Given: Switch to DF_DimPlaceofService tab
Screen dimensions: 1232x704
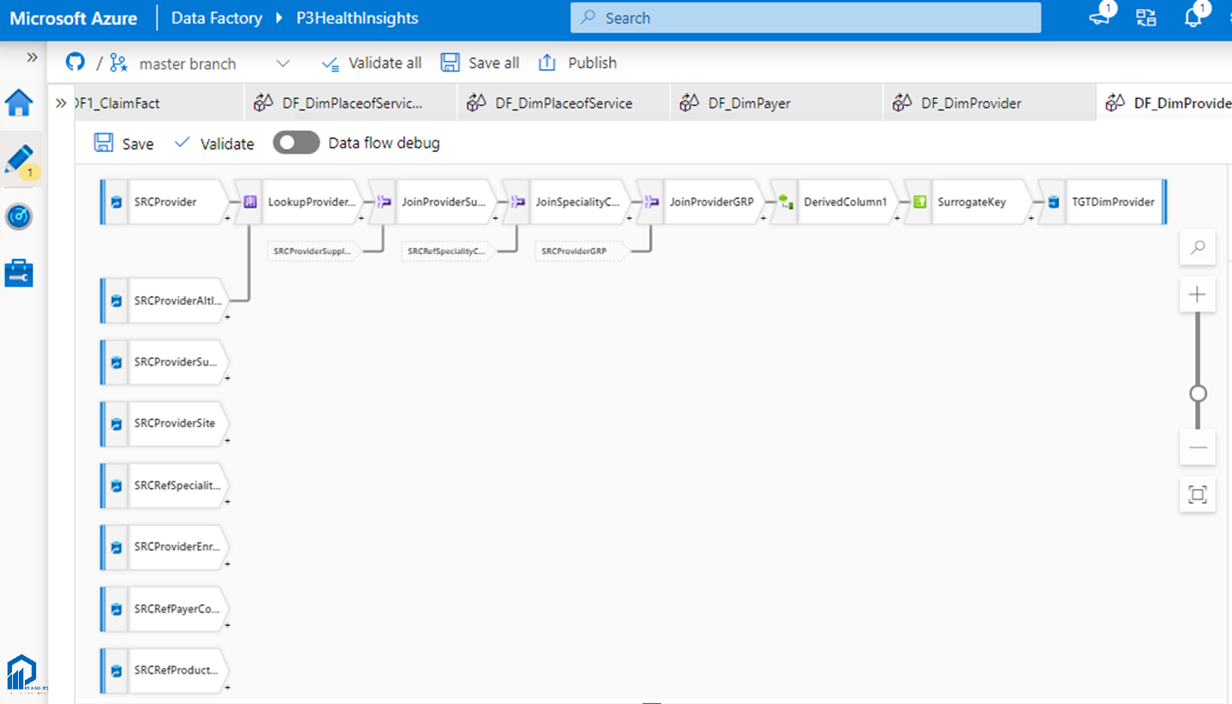Looking at the screenshot, I should (x=563, y=103).
